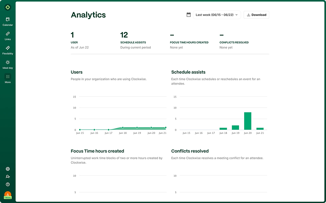Viewport: 326px width, 203px height.
Task: Open the settings gear icon
Action: point(8,169)
